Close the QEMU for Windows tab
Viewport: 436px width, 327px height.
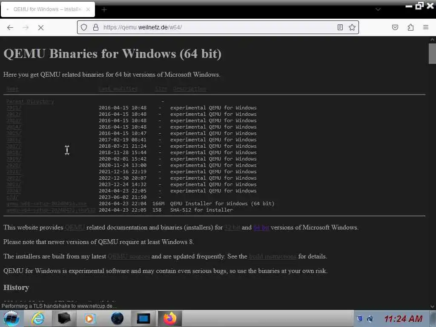[x=88, y=9]
